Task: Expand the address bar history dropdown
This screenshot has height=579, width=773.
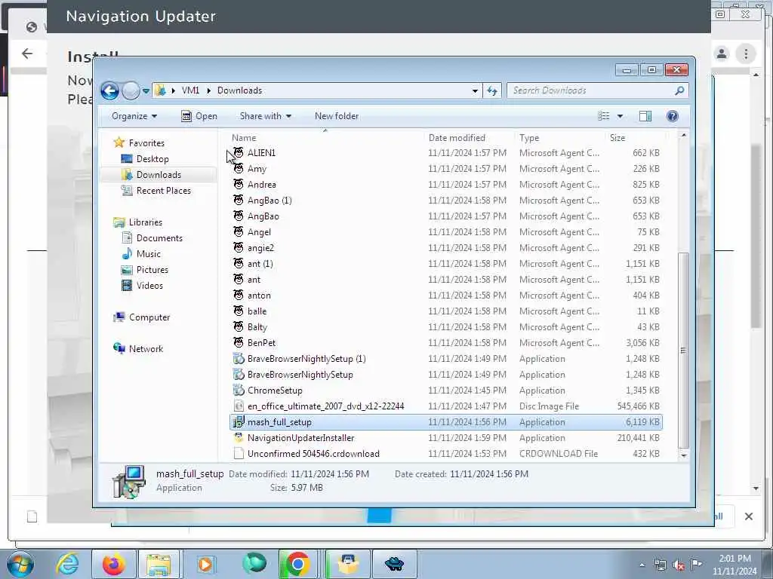Action: (x=475, y=91)
